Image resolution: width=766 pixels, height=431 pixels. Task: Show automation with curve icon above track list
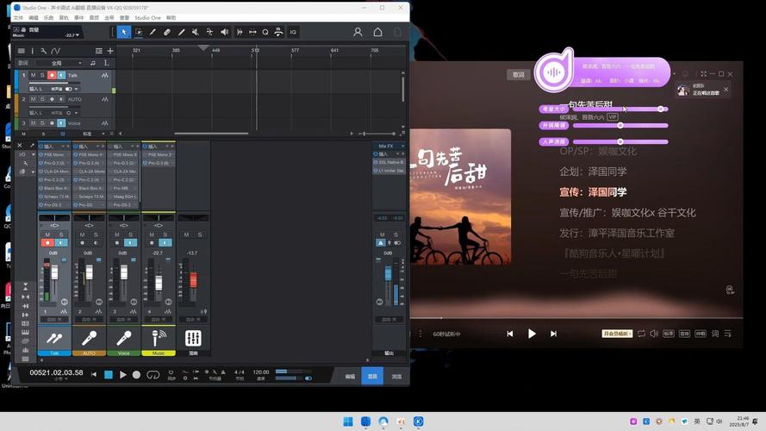click(x=56, y=51)
